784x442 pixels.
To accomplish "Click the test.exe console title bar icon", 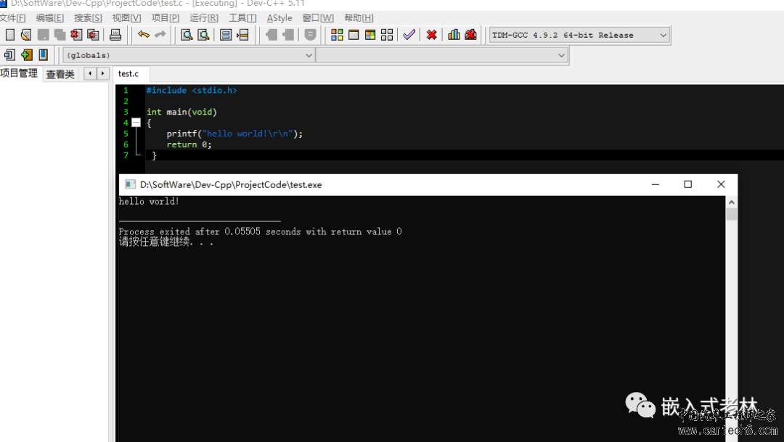I will click(x=130, y=184).
